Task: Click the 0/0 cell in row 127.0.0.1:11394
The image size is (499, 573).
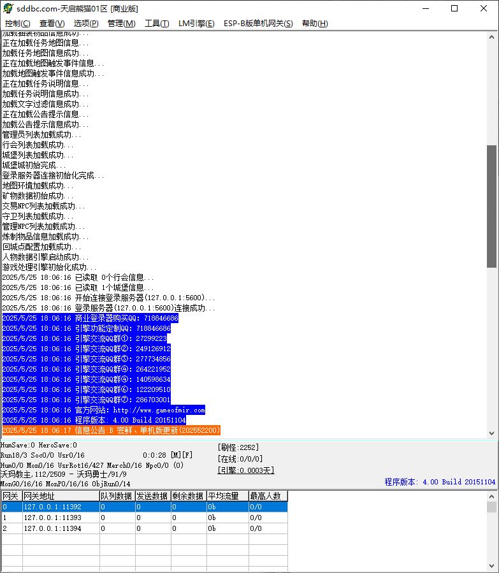Action: 268,528
